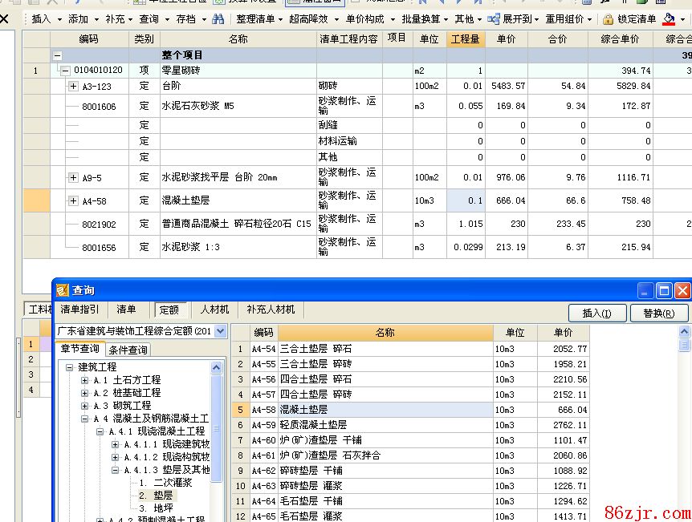This screenshot has height=522, width=692.
Task: Switch to the 条件查询 tab
Action: (x=128, y=350)
